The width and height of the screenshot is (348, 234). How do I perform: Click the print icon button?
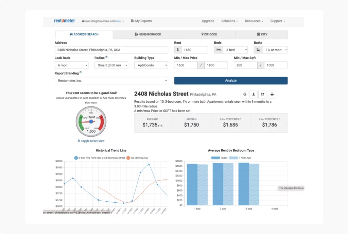[272, 94]
